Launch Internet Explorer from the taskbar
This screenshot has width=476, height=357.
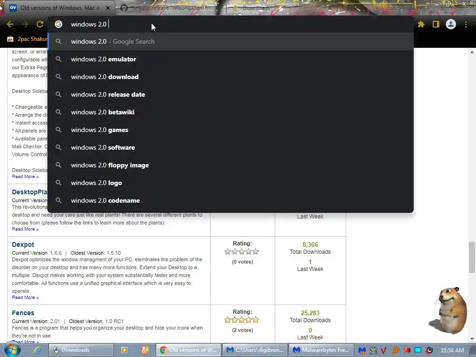pos(37,350)
